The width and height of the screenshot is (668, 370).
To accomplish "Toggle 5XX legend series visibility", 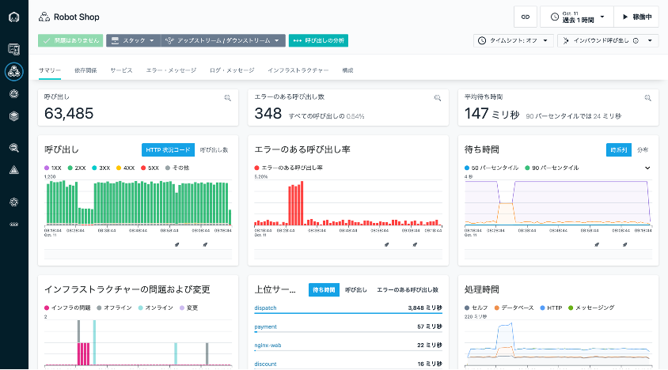I will (150, 168).
